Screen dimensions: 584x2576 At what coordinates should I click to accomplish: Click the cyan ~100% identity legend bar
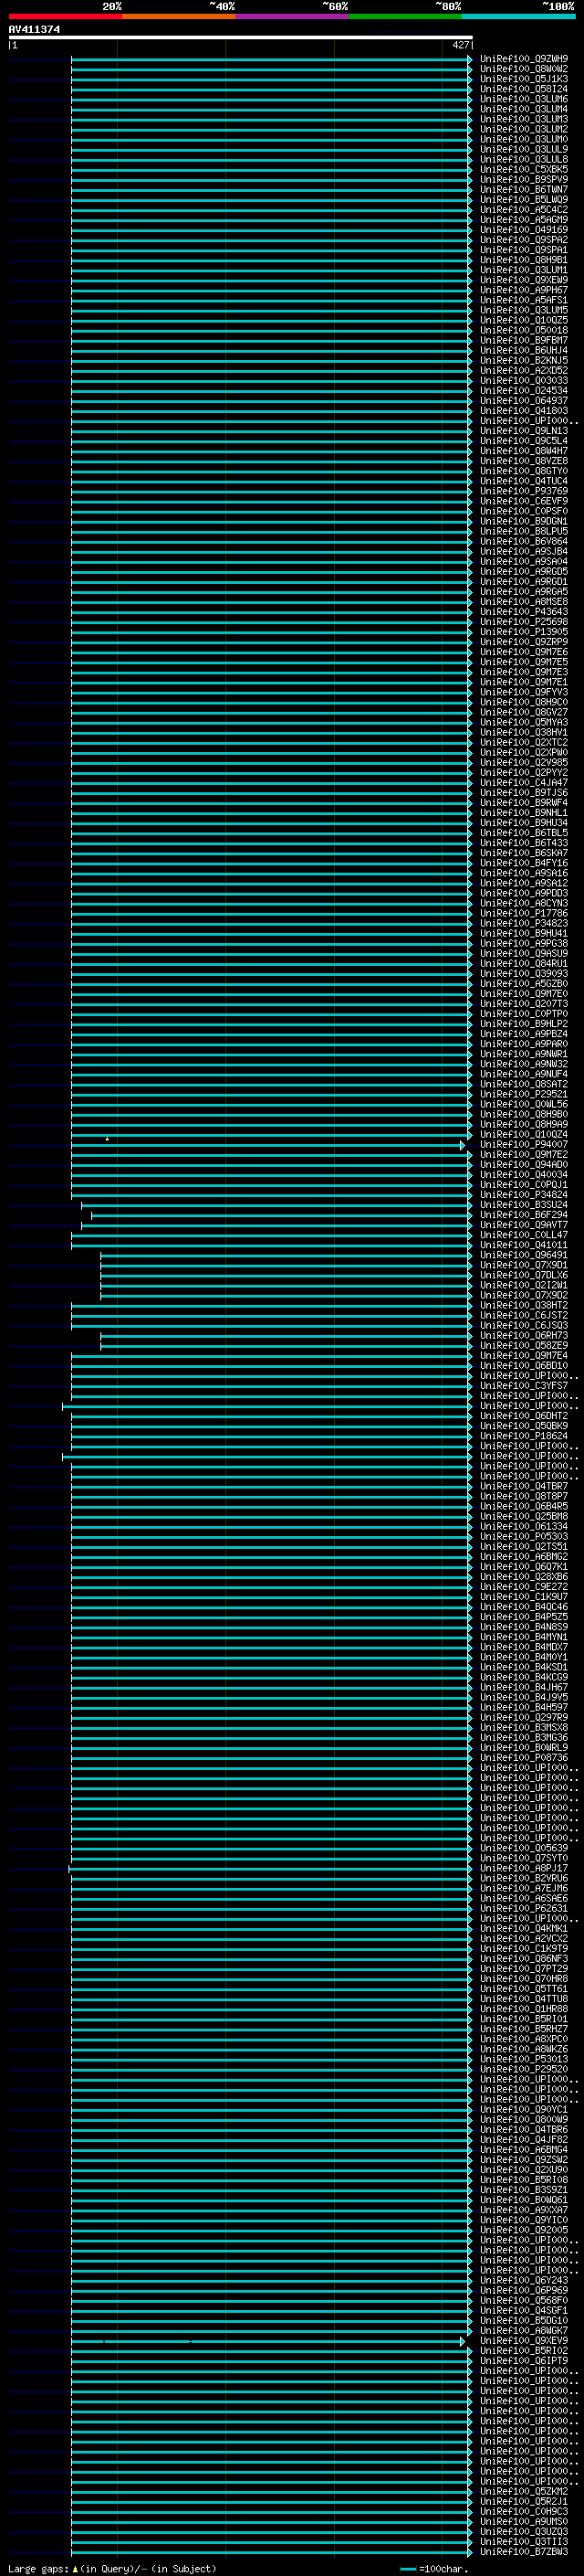pyautogui.click(x=518, y=16)
